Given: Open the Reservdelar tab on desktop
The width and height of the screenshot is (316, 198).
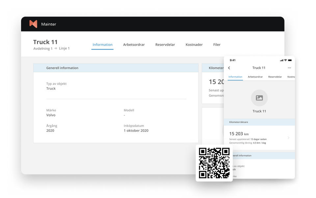Looking at the screenshot, I should point(165,45).
